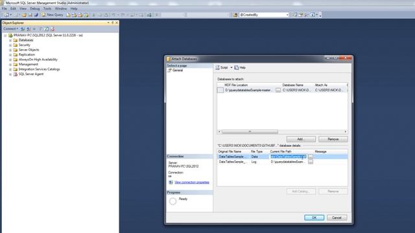Open the Help menu in menu bar

pos(74,8)
